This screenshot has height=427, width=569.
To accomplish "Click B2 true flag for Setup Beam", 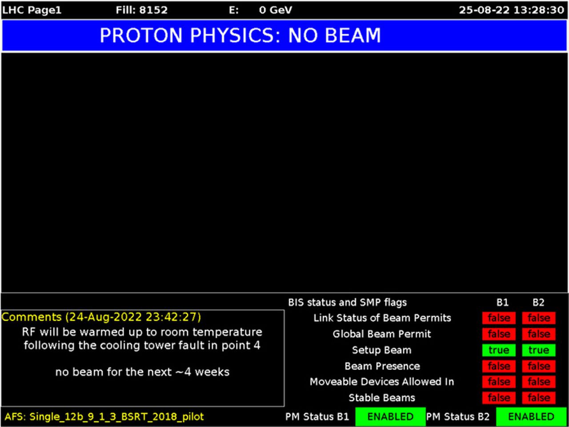I will [538, 350].
